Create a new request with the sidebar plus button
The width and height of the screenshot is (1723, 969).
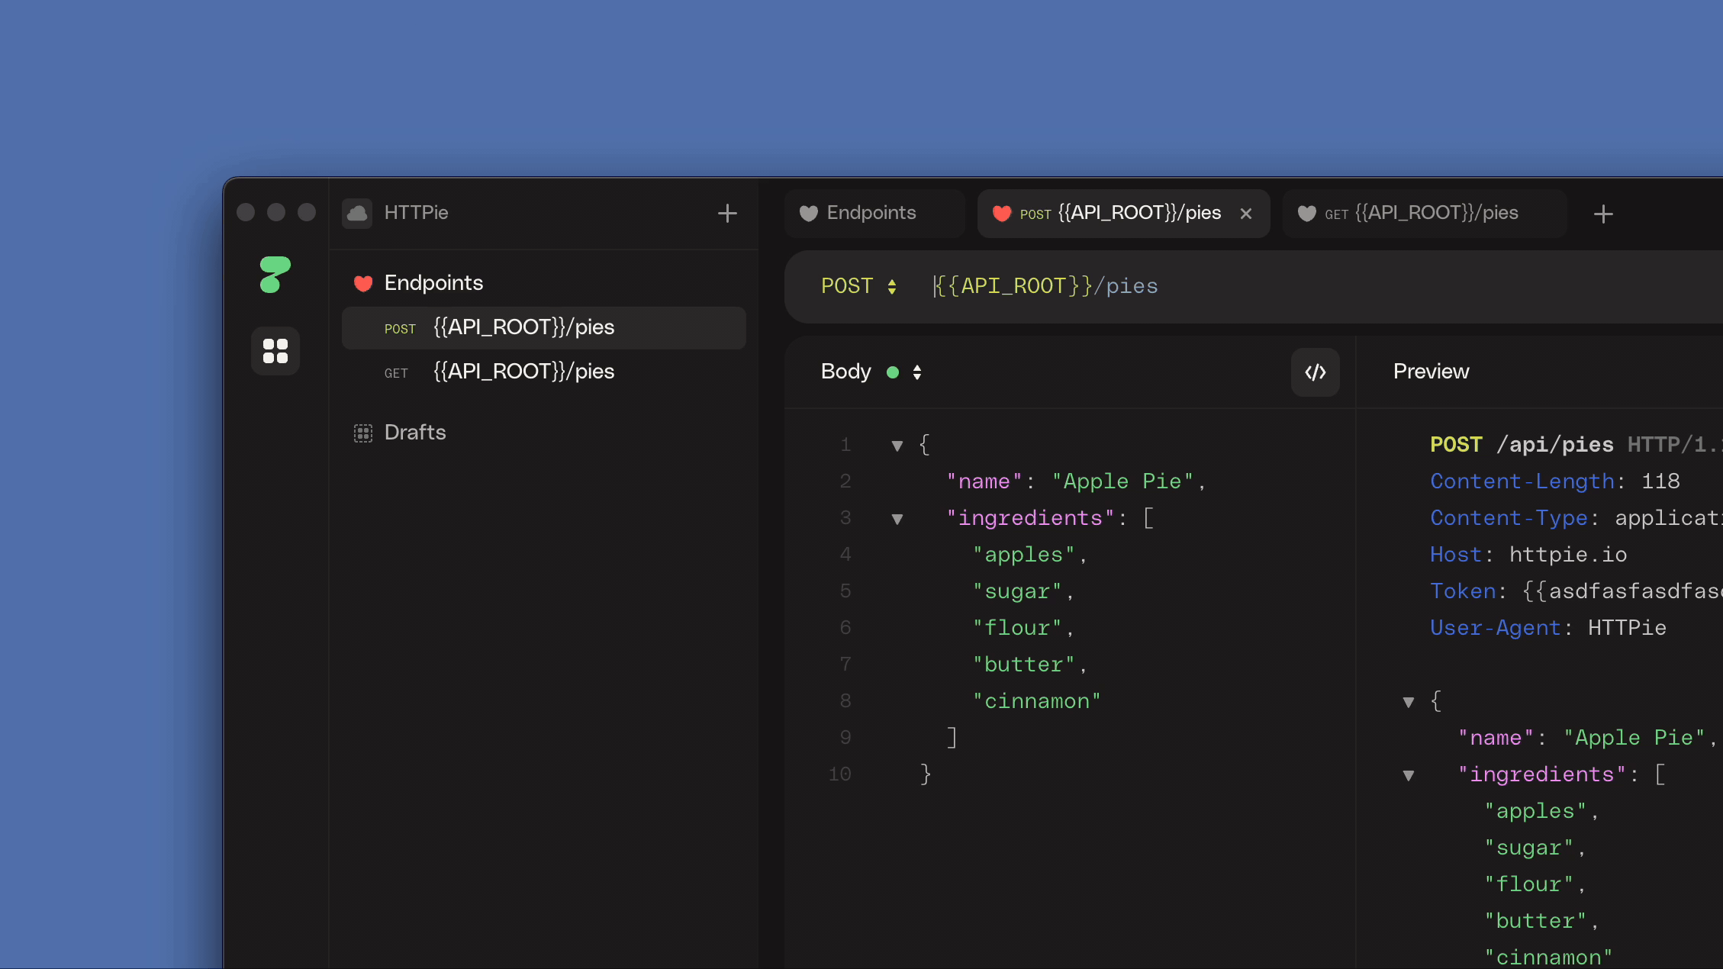[726, 214]
